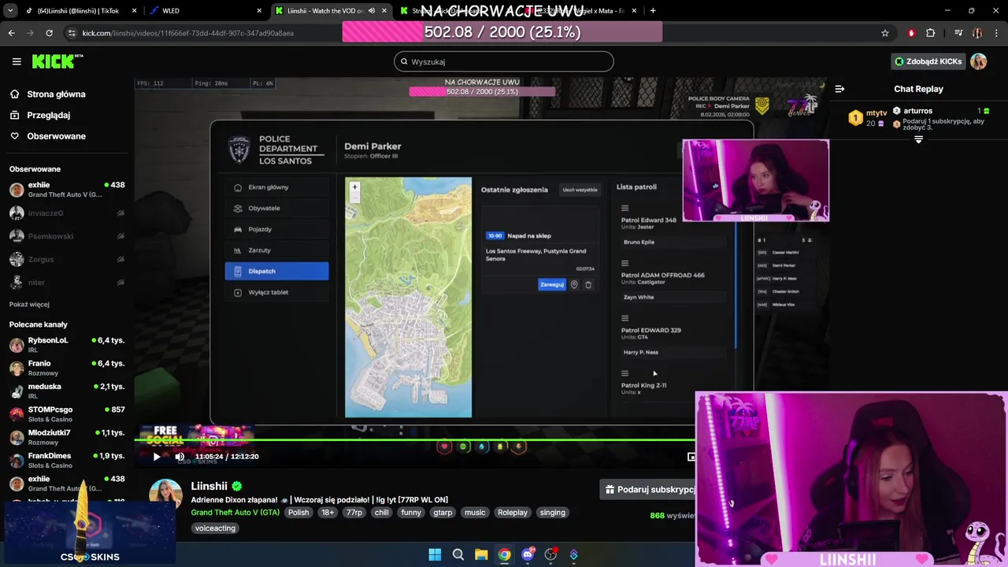Open the user profile avatar menu
1008x567 pixels.
(x=978, y=61)
